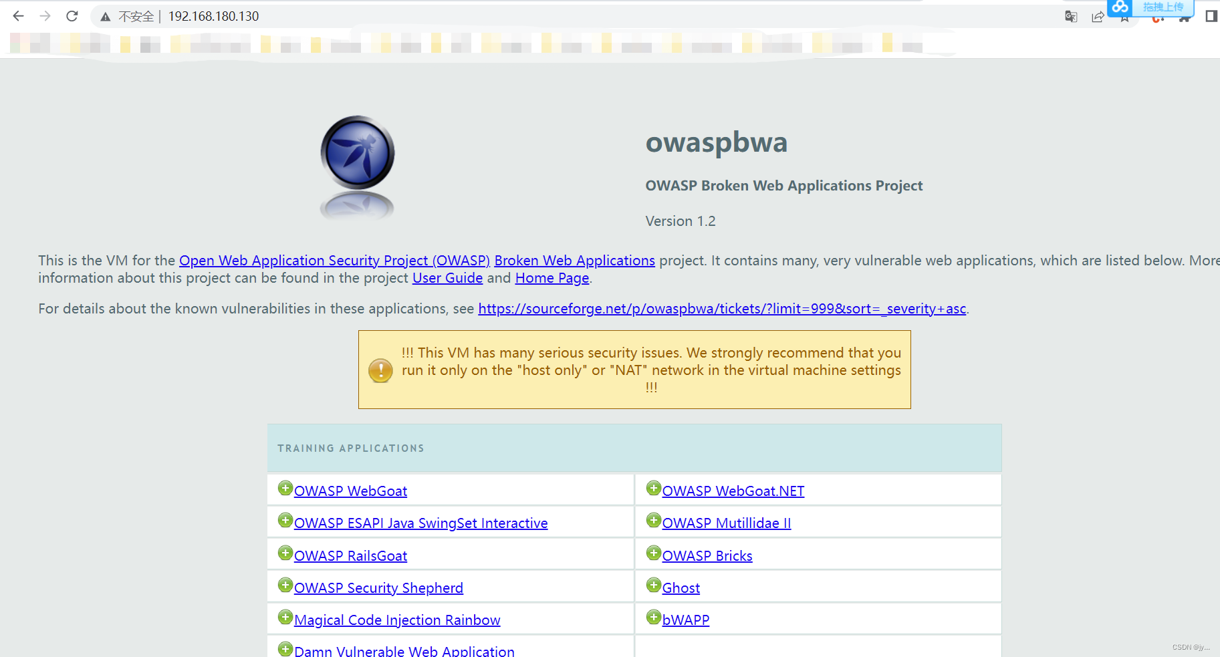1220x657 pixels.
Task: Open the project Home Page link
Action: click(x=552, y=278)
